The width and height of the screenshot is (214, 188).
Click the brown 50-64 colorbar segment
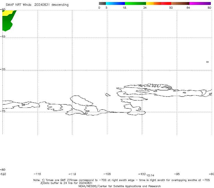[180, 3]
